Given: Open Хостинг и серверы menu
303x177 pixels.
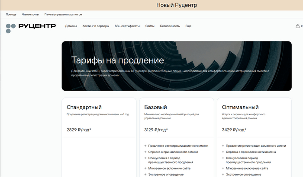Looking at the screenshot, I should [x=96, y=26].
